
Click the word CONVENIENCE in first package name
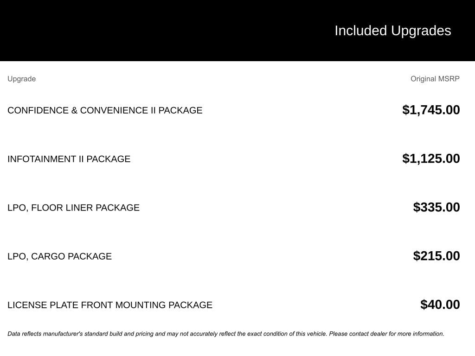click(x=114, y=110)
